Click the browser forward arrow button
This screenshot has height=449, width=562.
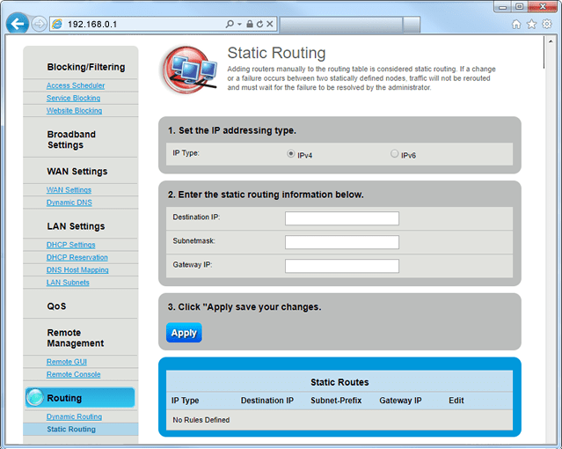[x=40, y=24]
